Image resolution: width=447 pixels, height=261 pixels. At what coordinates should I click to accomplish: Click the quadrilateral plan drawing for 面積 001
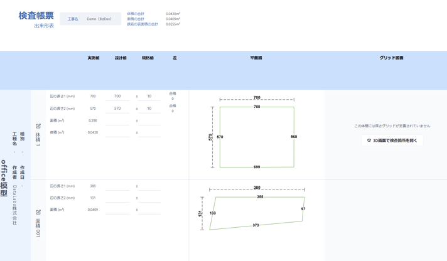tap(254, 208)
